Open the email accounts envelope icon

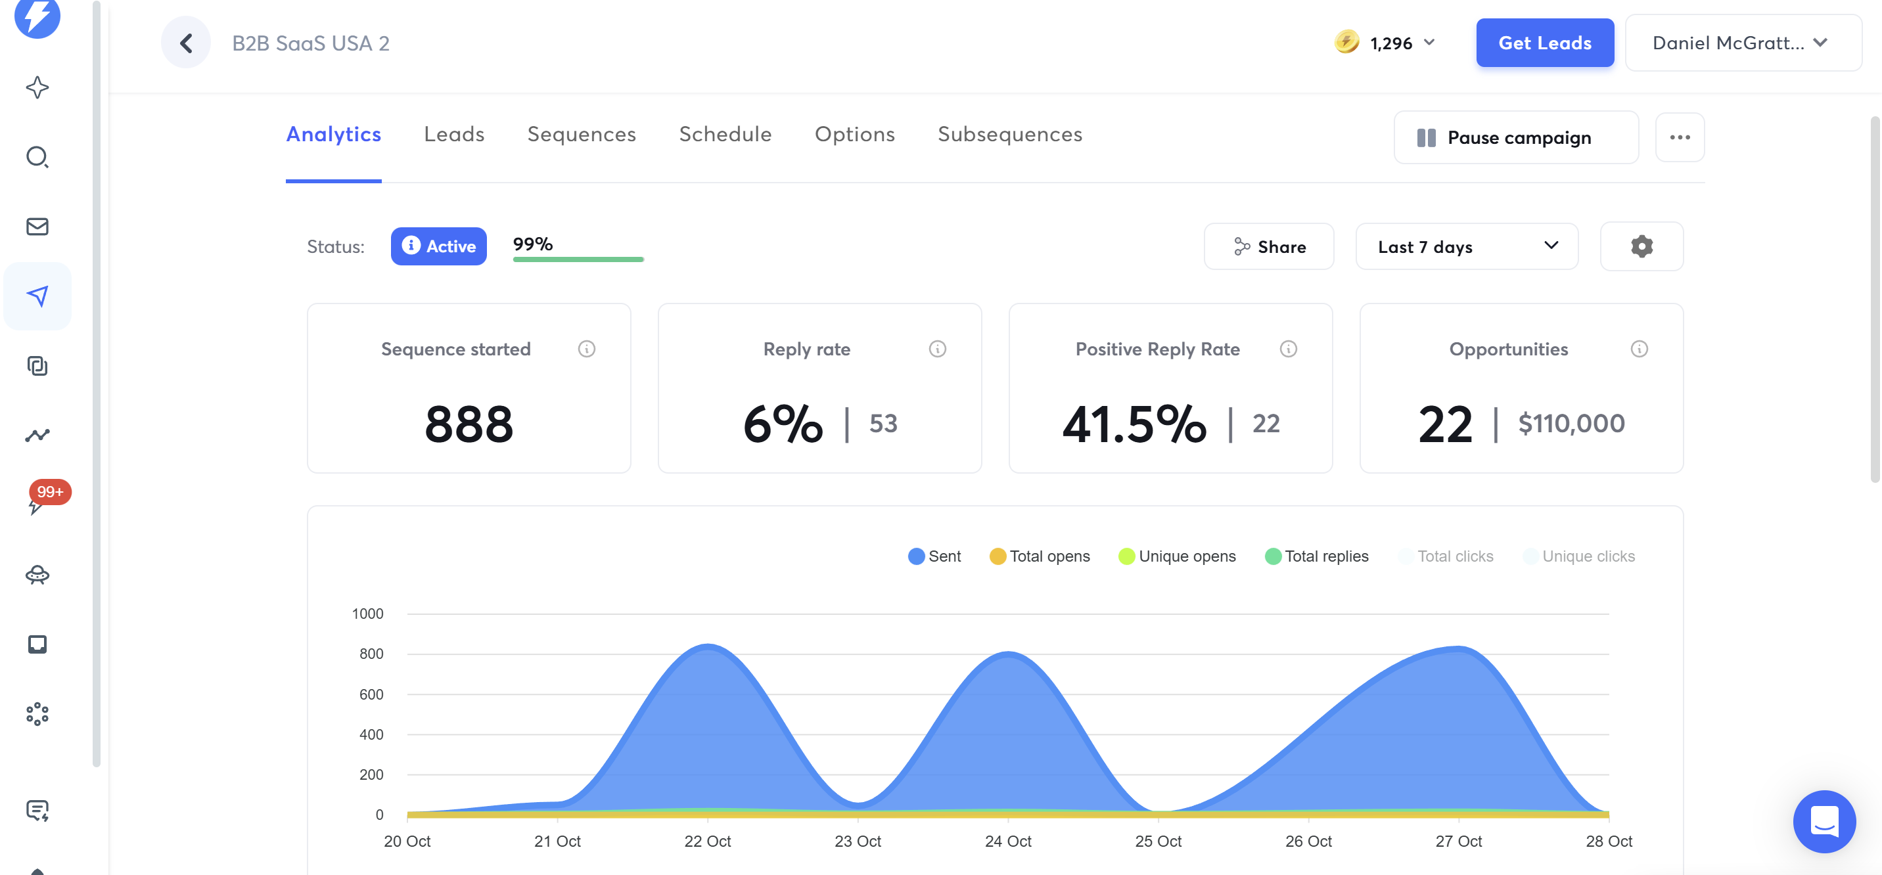click(37, 227)
